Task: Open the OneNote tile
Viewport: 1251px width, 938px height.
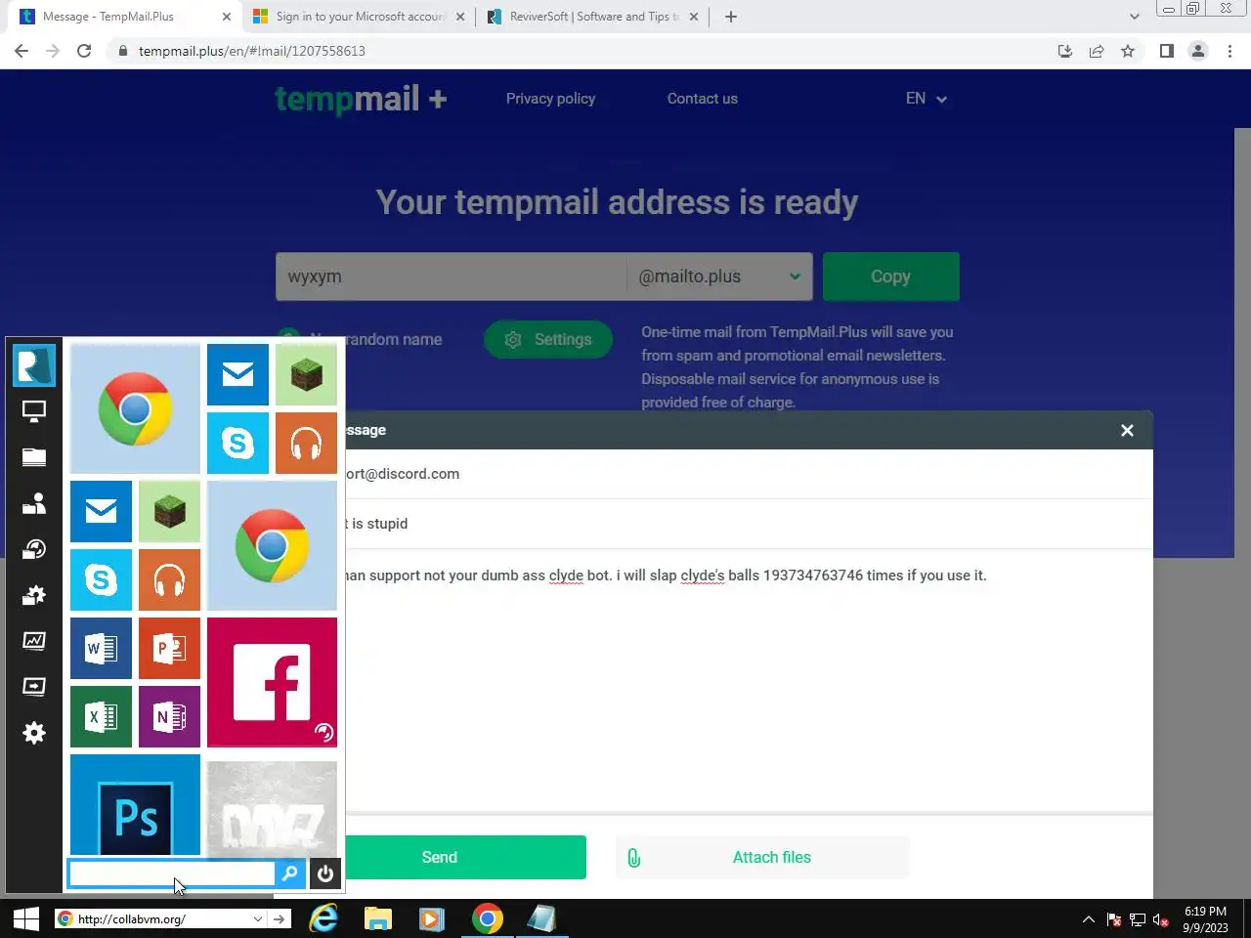Action: coord(169,716)
